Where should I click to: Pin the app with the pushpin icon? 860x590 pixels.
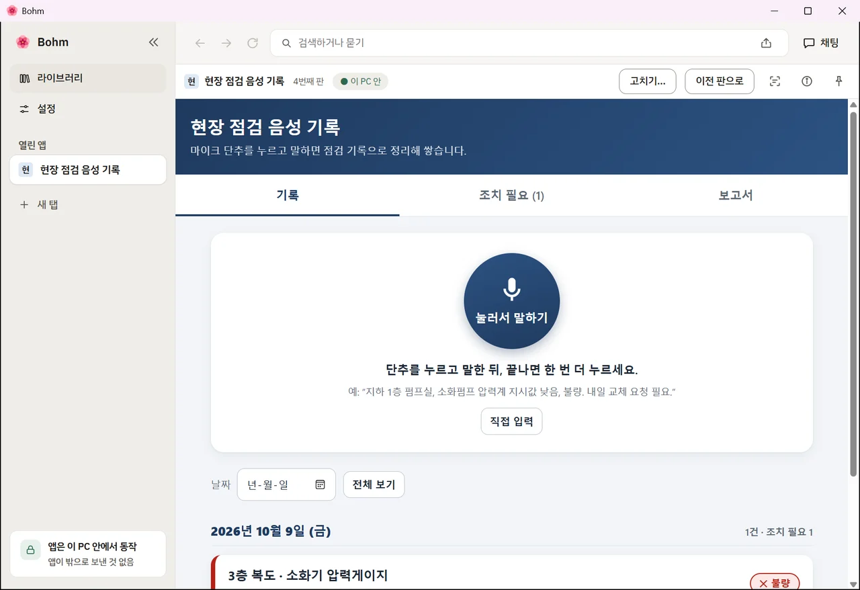(838, 81)
